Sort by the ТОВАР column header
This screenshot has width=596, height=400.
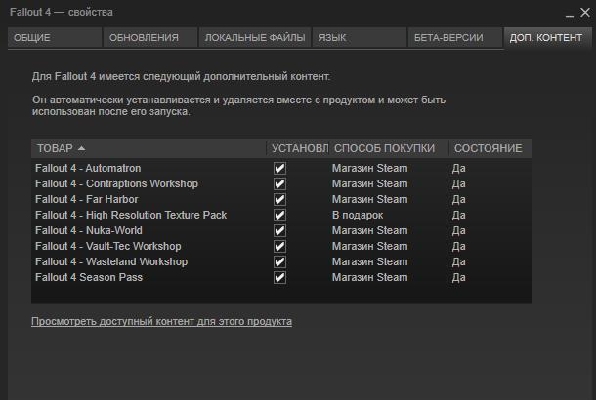point(149,148)
